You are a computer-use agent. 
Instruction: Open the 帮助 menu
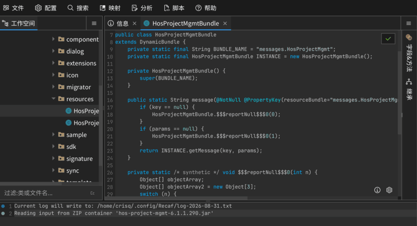click(x=206, y=8)
